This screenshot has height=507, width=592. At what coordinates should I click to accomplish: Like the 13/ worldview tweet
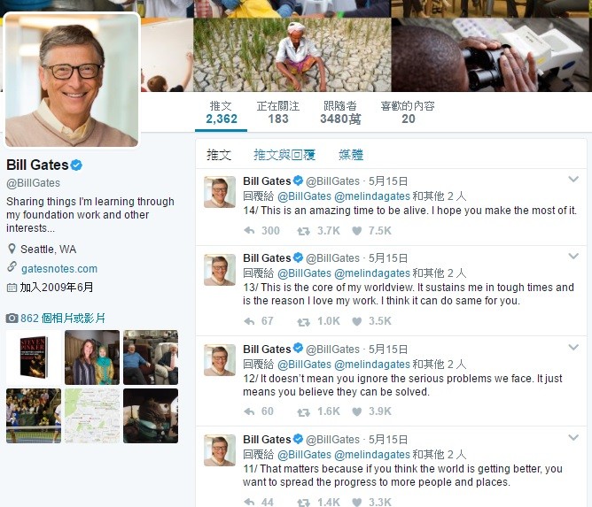pyautogui.click(x=357, y=321)
